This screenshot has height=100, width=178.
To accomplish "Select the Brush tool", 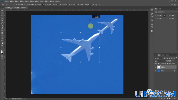I will [x=2, y=23].
